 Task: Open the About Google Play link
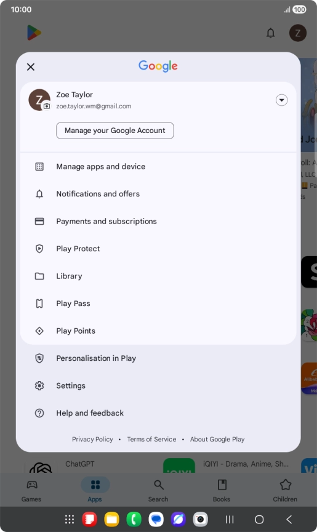(217, 439)
